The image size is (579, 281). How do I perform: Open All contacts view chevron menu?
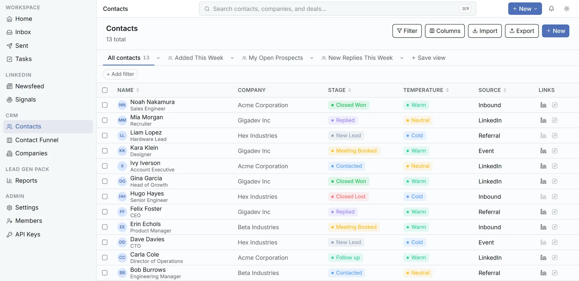(x=158, y=58)
